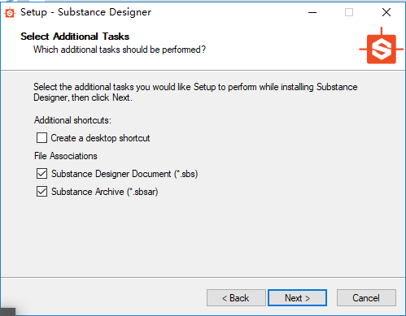Viewport: 406px width, 316px height.
Task: Click 'Which additional tasks should be performed?' text
Action: tap(120, 50)
